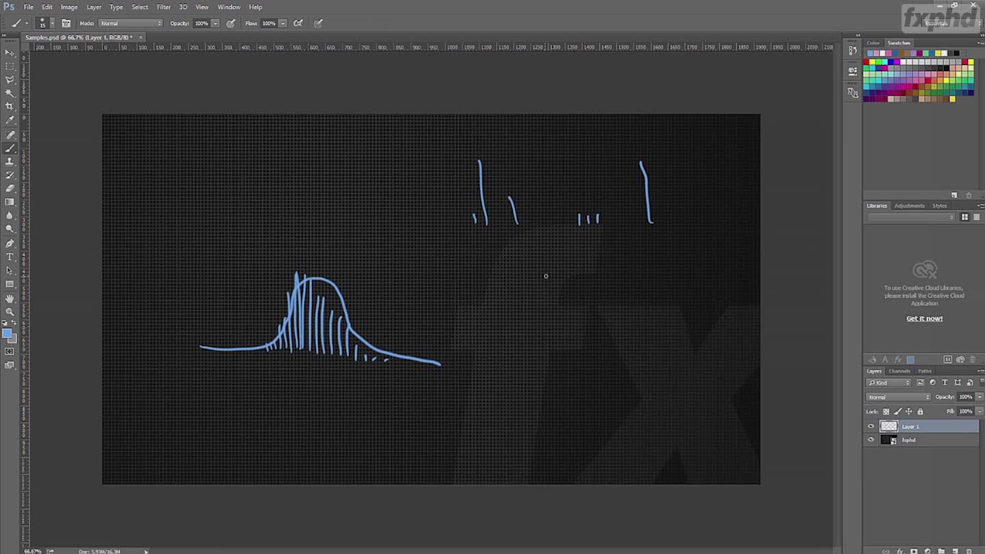This screenshot has height=554, width=985.
Task: Enable airbrush-style build-up toggle
Action: [x=298, y=23]
